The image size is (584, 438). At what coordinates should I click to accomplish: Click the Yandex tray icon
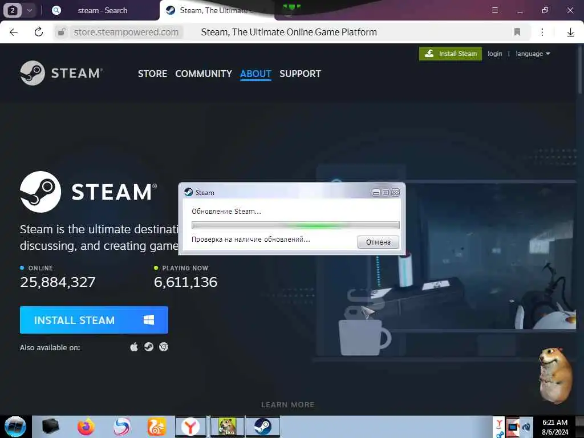tap(499, 424)
